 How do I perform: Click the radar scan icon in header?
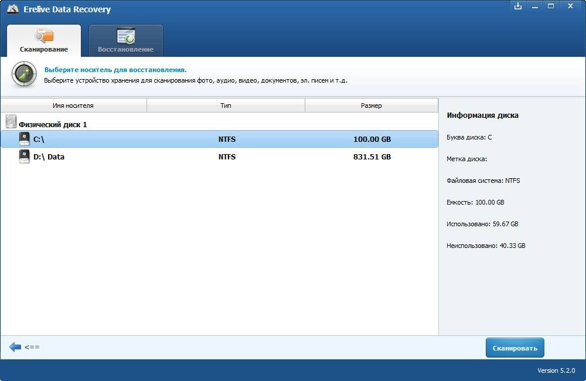click(x=24, y=74)
